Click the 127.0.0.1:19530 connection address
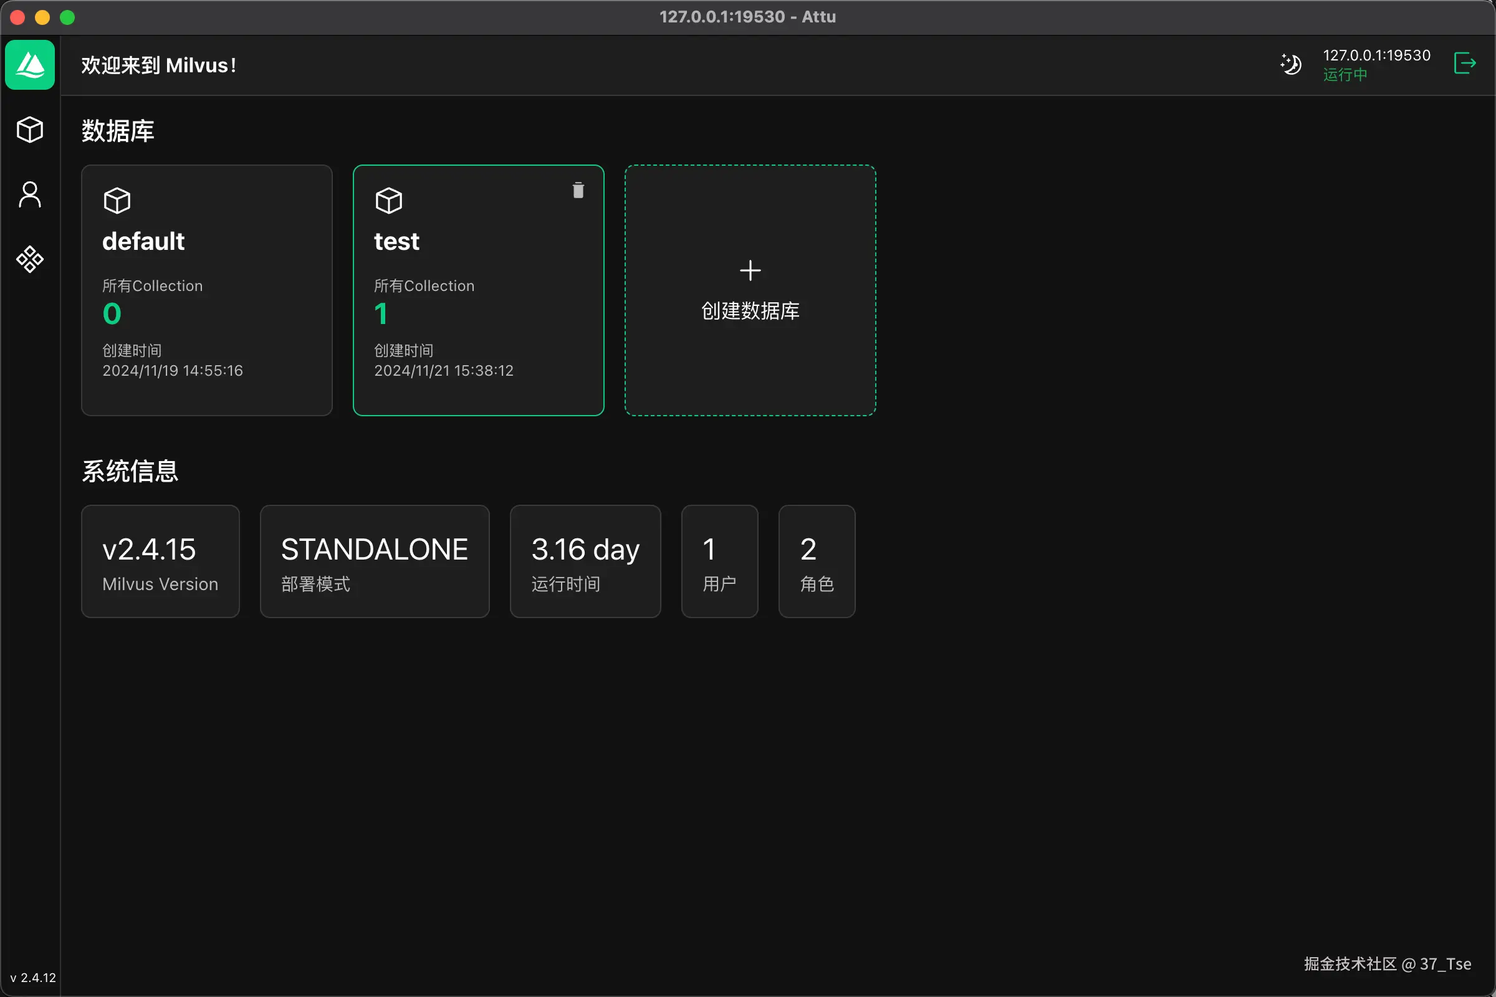 coord(1376,55)
